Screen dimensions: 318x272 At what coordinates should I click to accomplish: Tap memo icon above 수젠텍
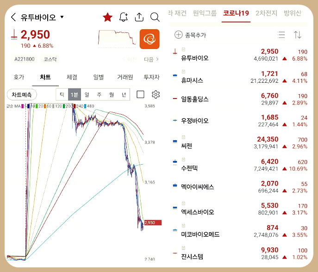click(x=184, y=159)
